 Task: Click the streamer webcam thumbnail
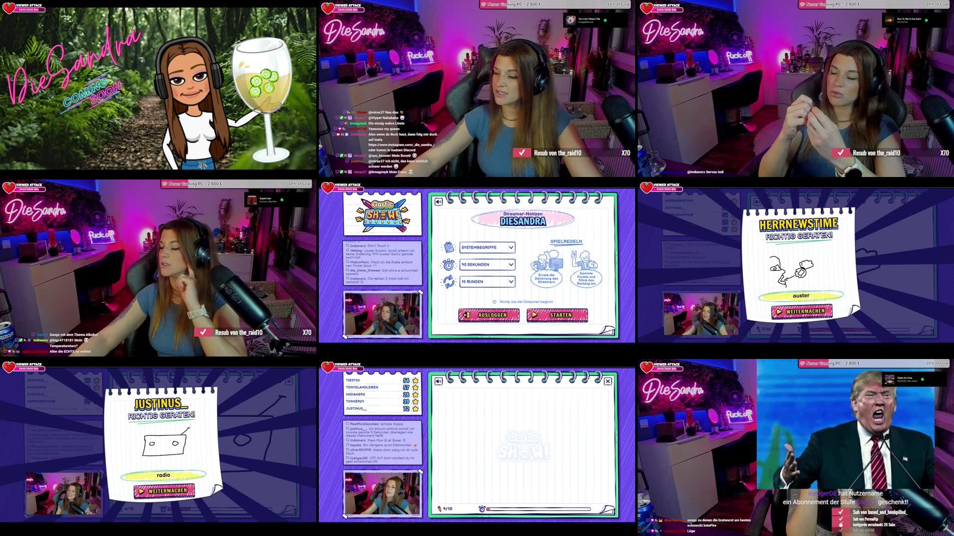pyautogui.click(x=382, y=313)
